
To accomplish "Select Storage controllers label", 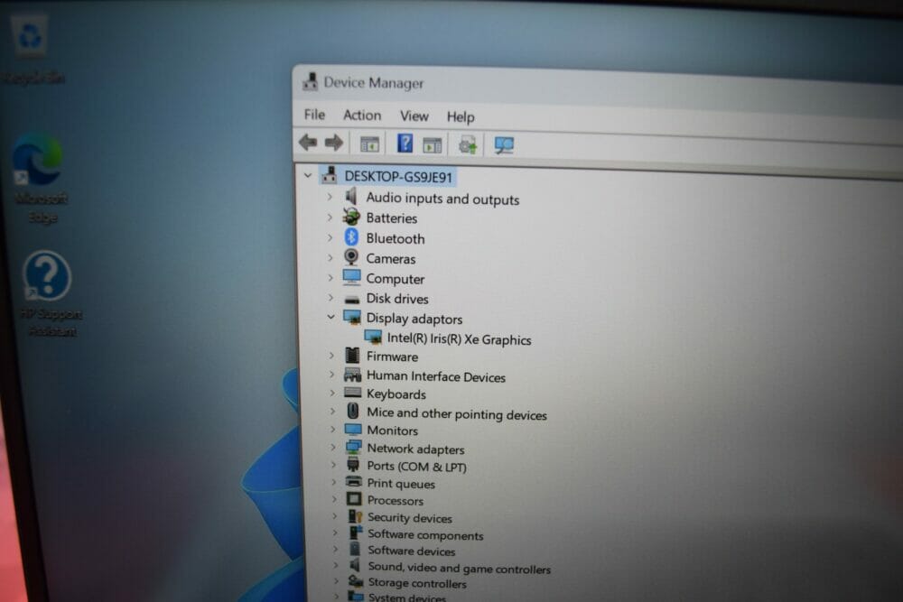I will coord(417,583).
